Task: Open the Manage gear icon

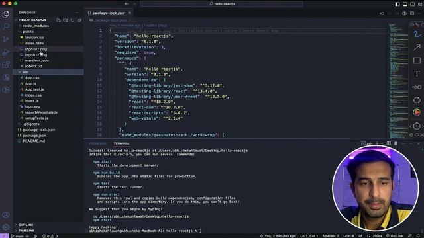Action: click(6, 227)
